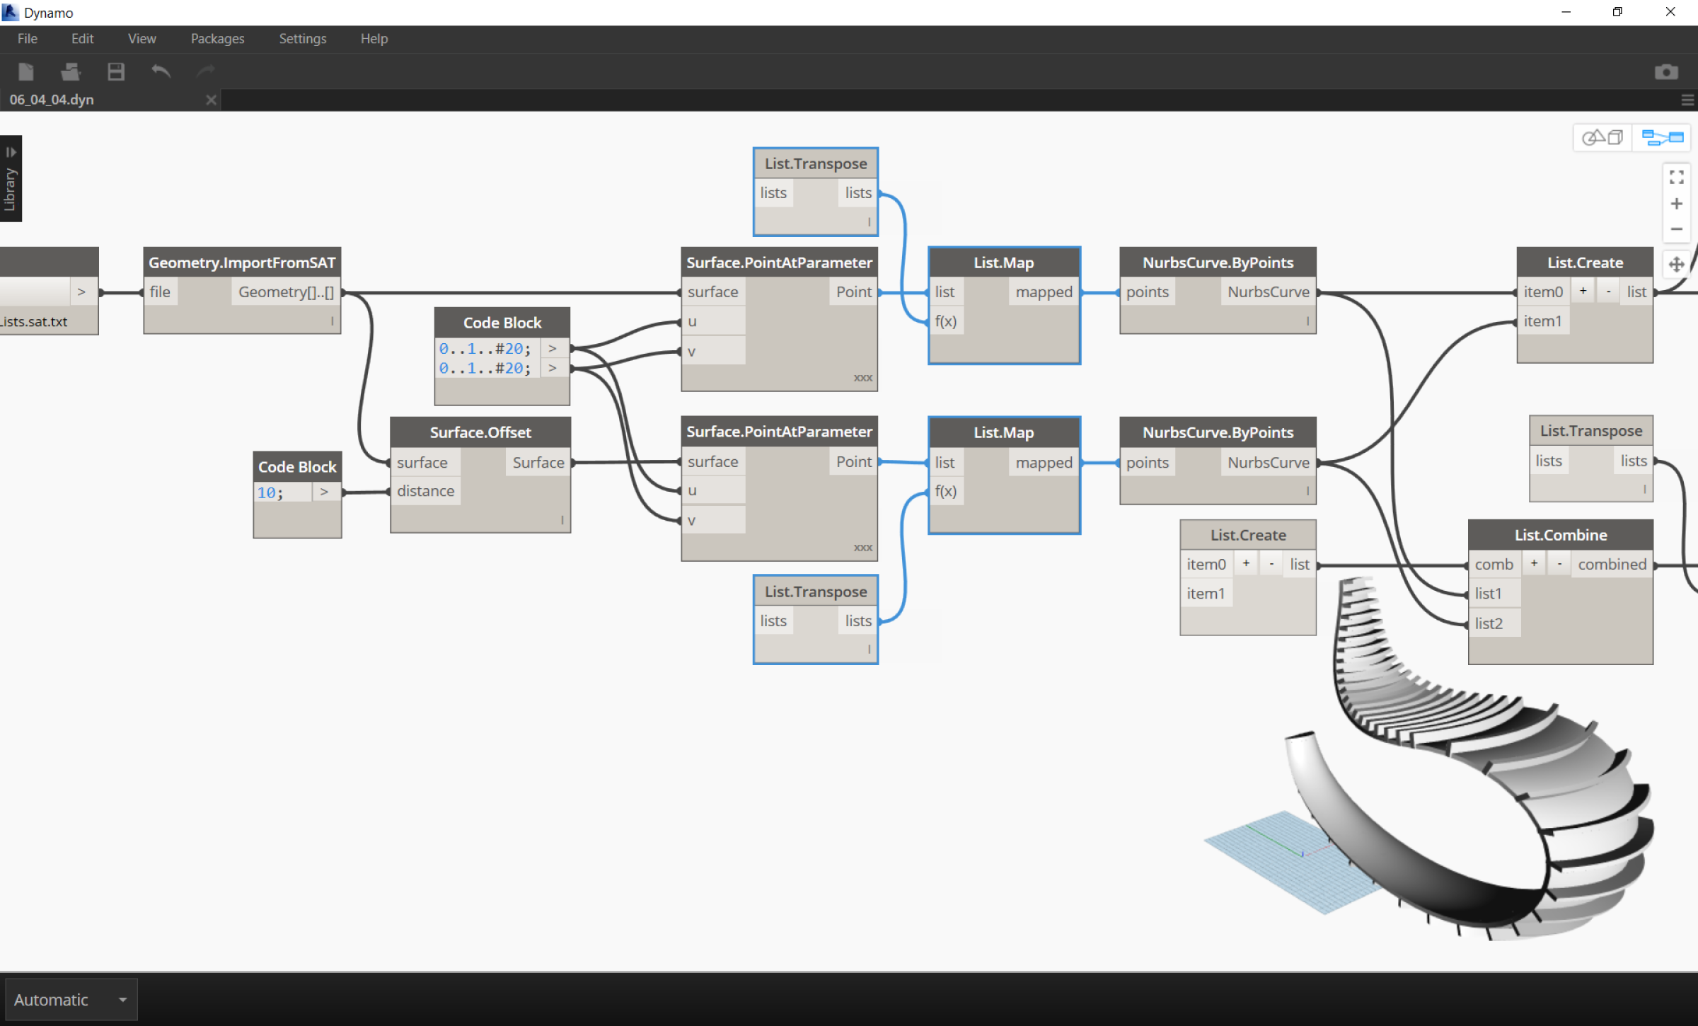The height and width of the screenshot is (1026, 1698).
Task: Click the Undo arrow icon
Action: click(x=161, y=70)
